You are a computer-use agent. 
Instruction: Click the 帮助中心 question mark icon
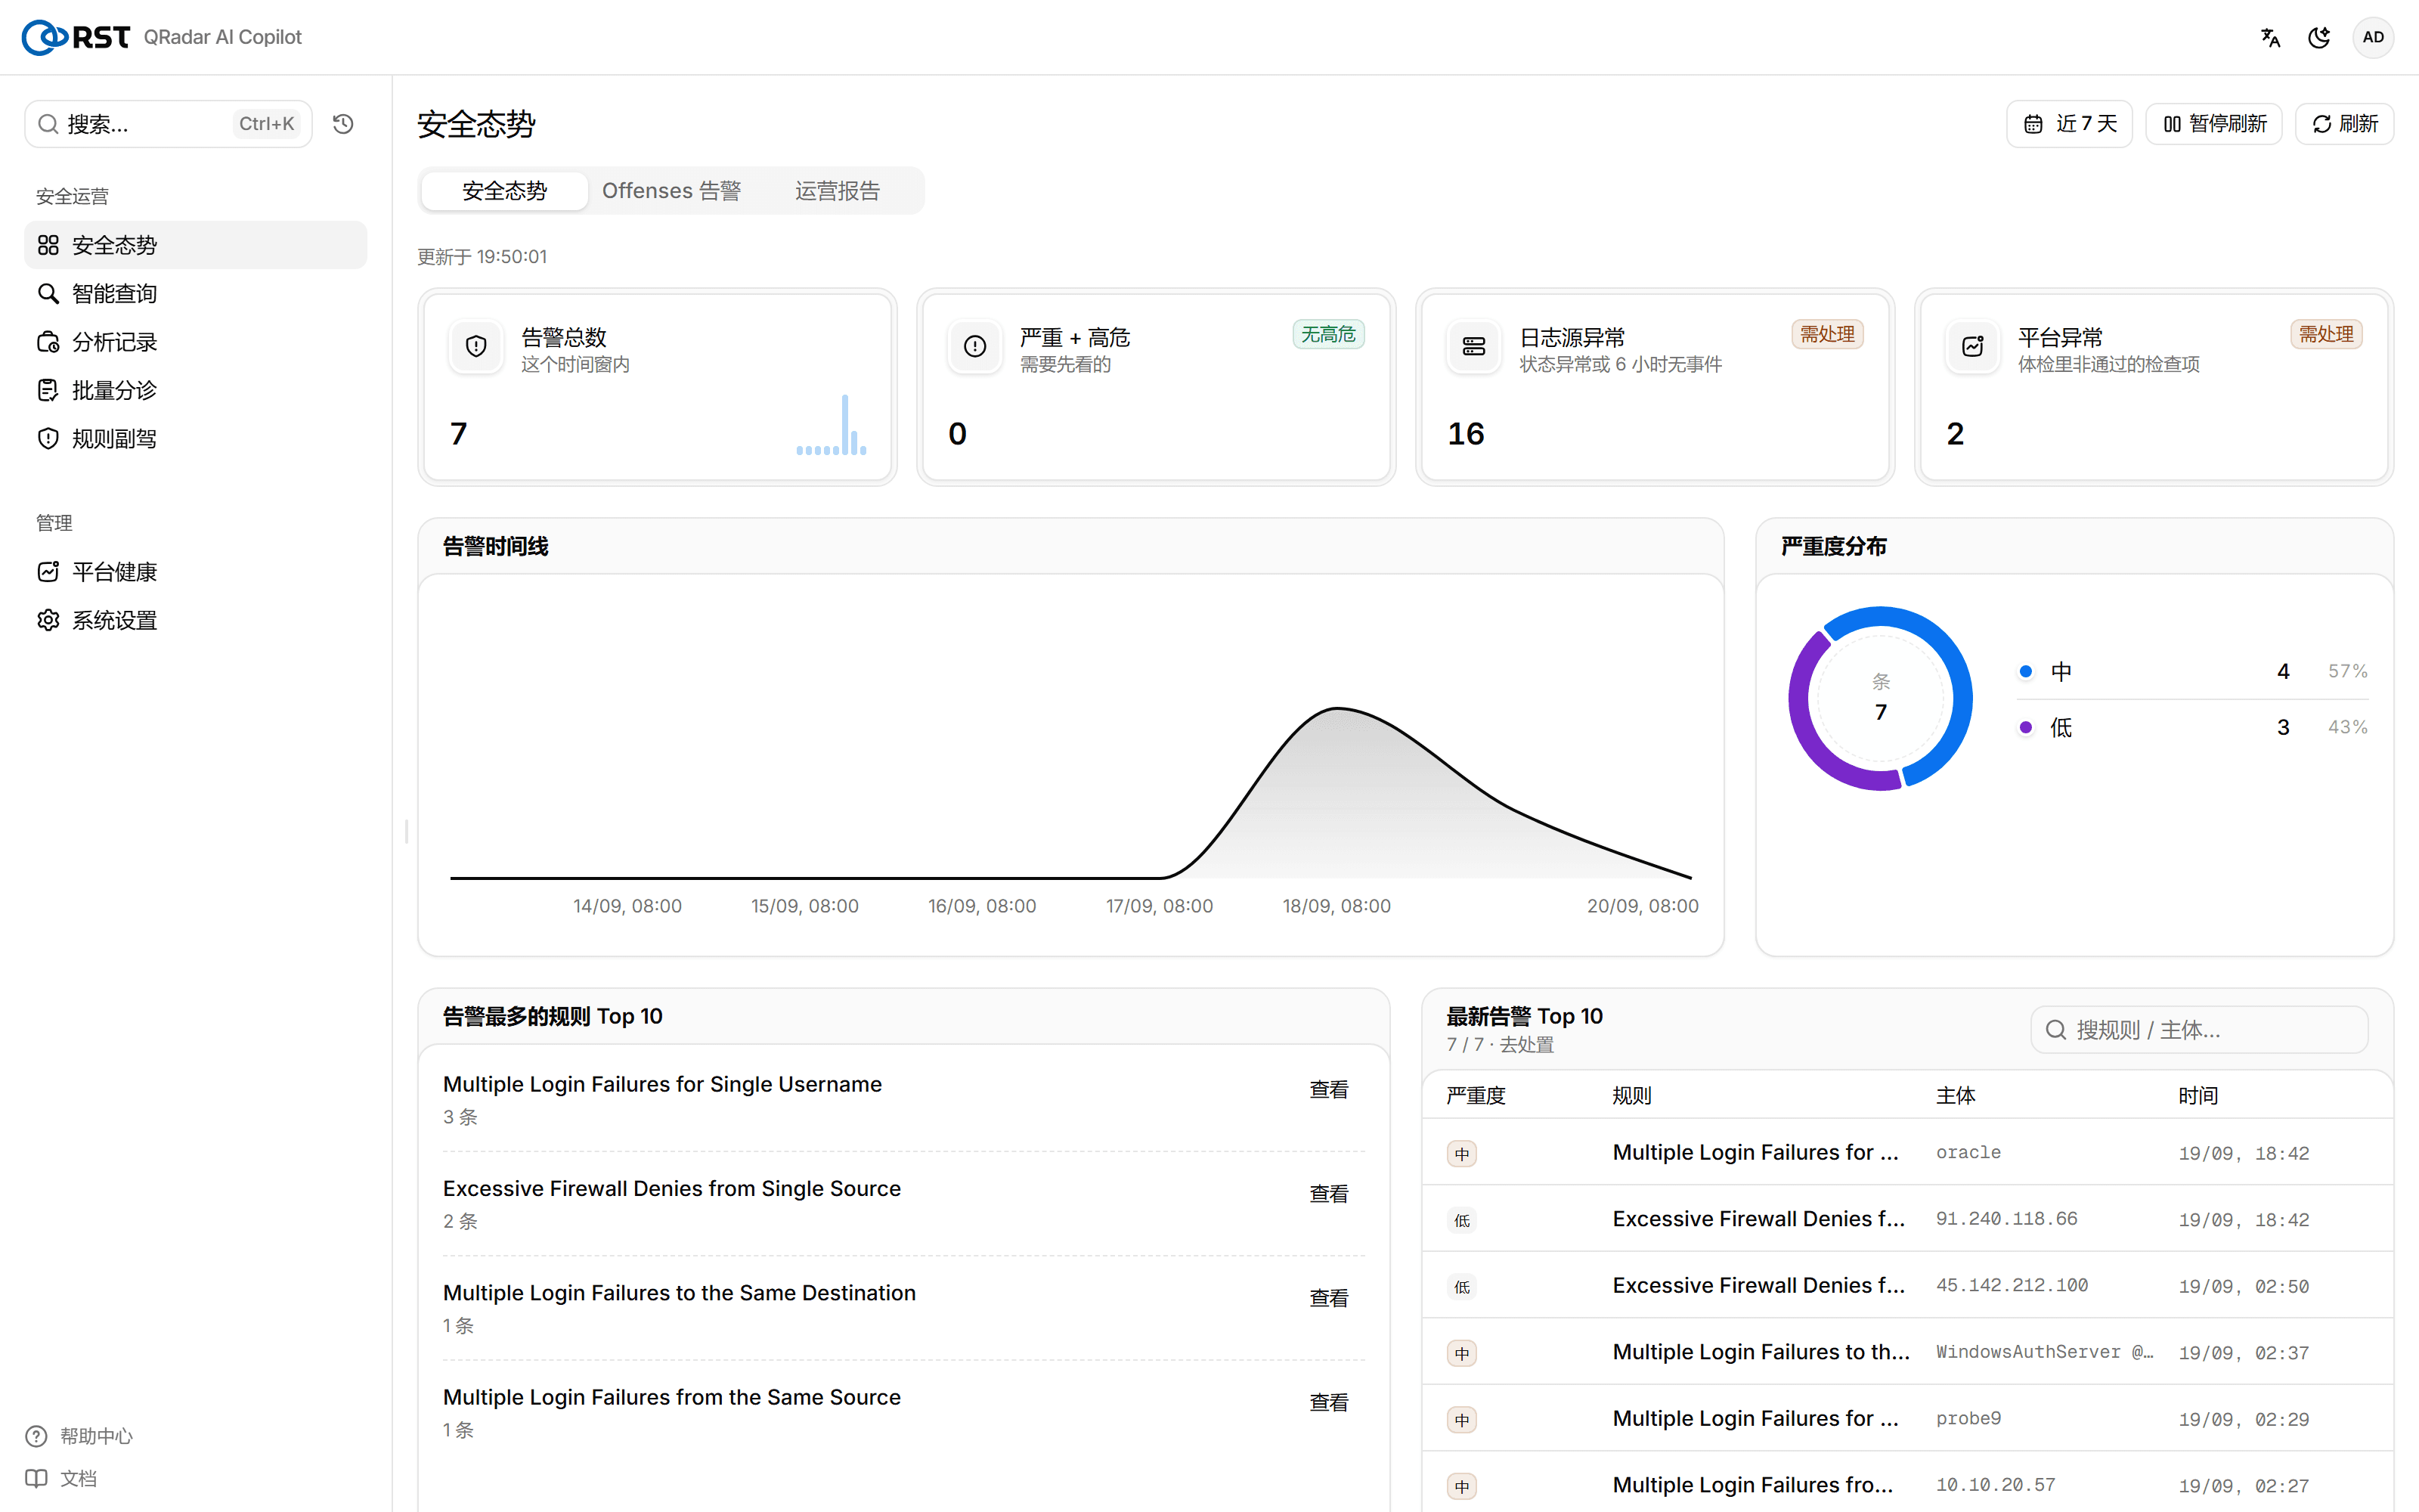coord(36,1436)
